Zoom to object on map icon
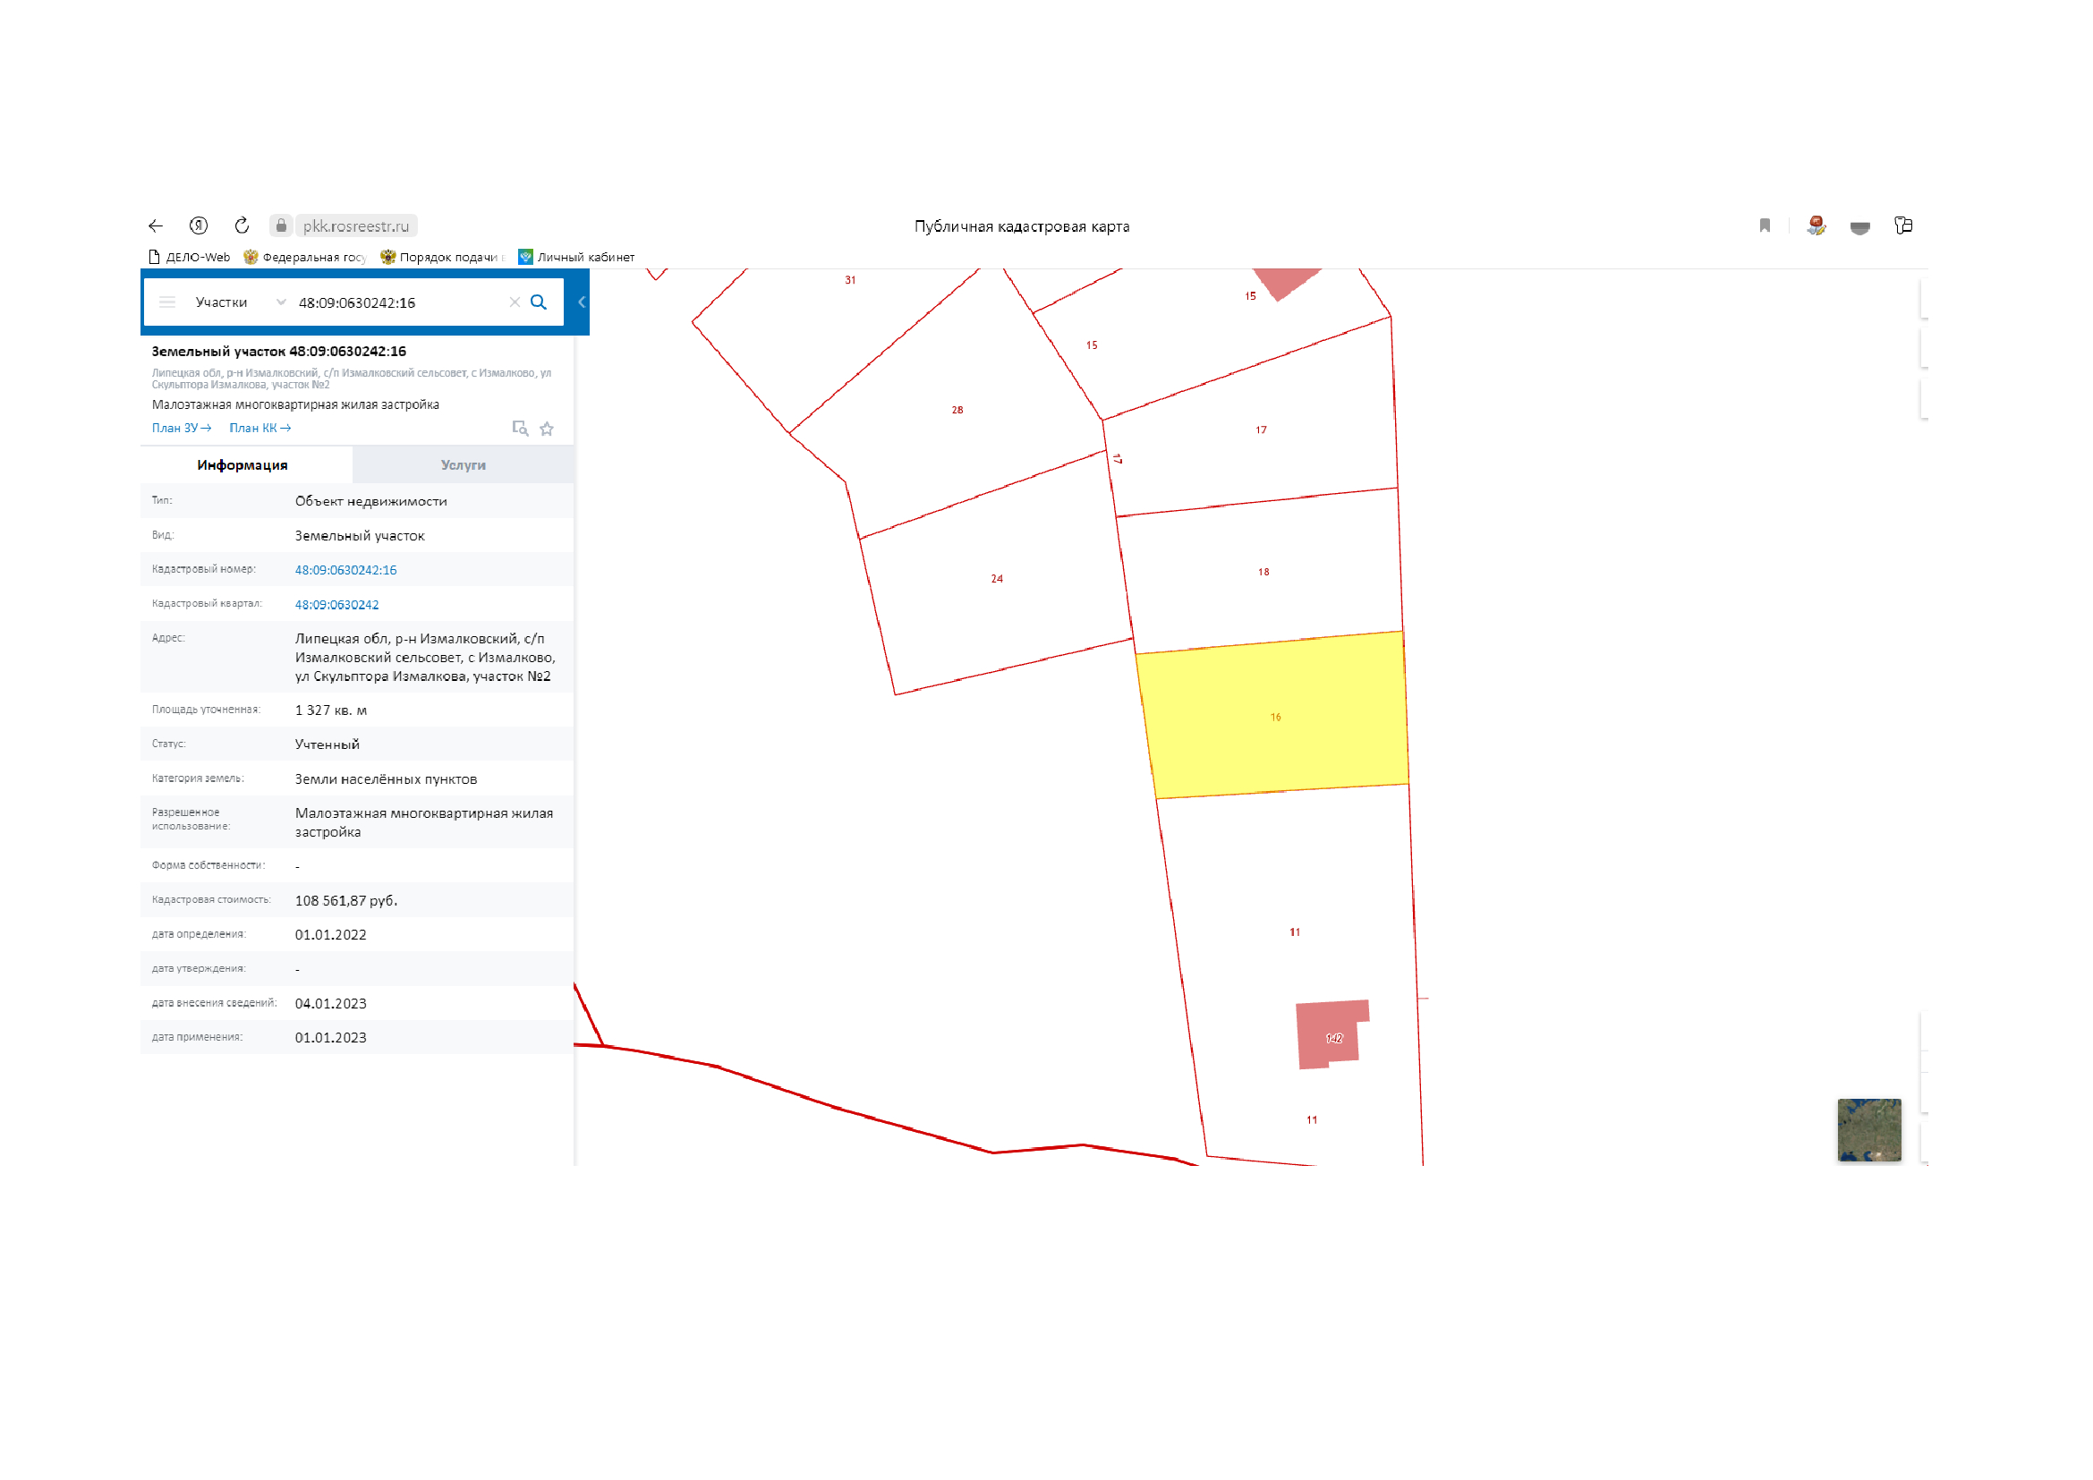The width and height of the screenshot is (2093, 1480). pyautogui.click(x=521, y=429)
